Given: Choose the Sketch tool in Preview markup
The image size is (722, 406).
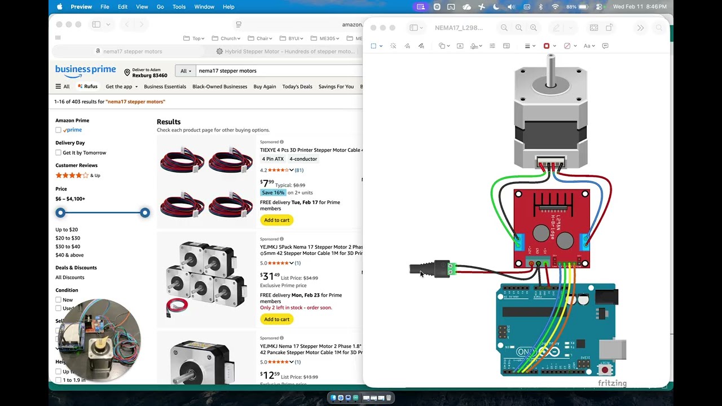Looking at the screenshot, I should (407, 46).
